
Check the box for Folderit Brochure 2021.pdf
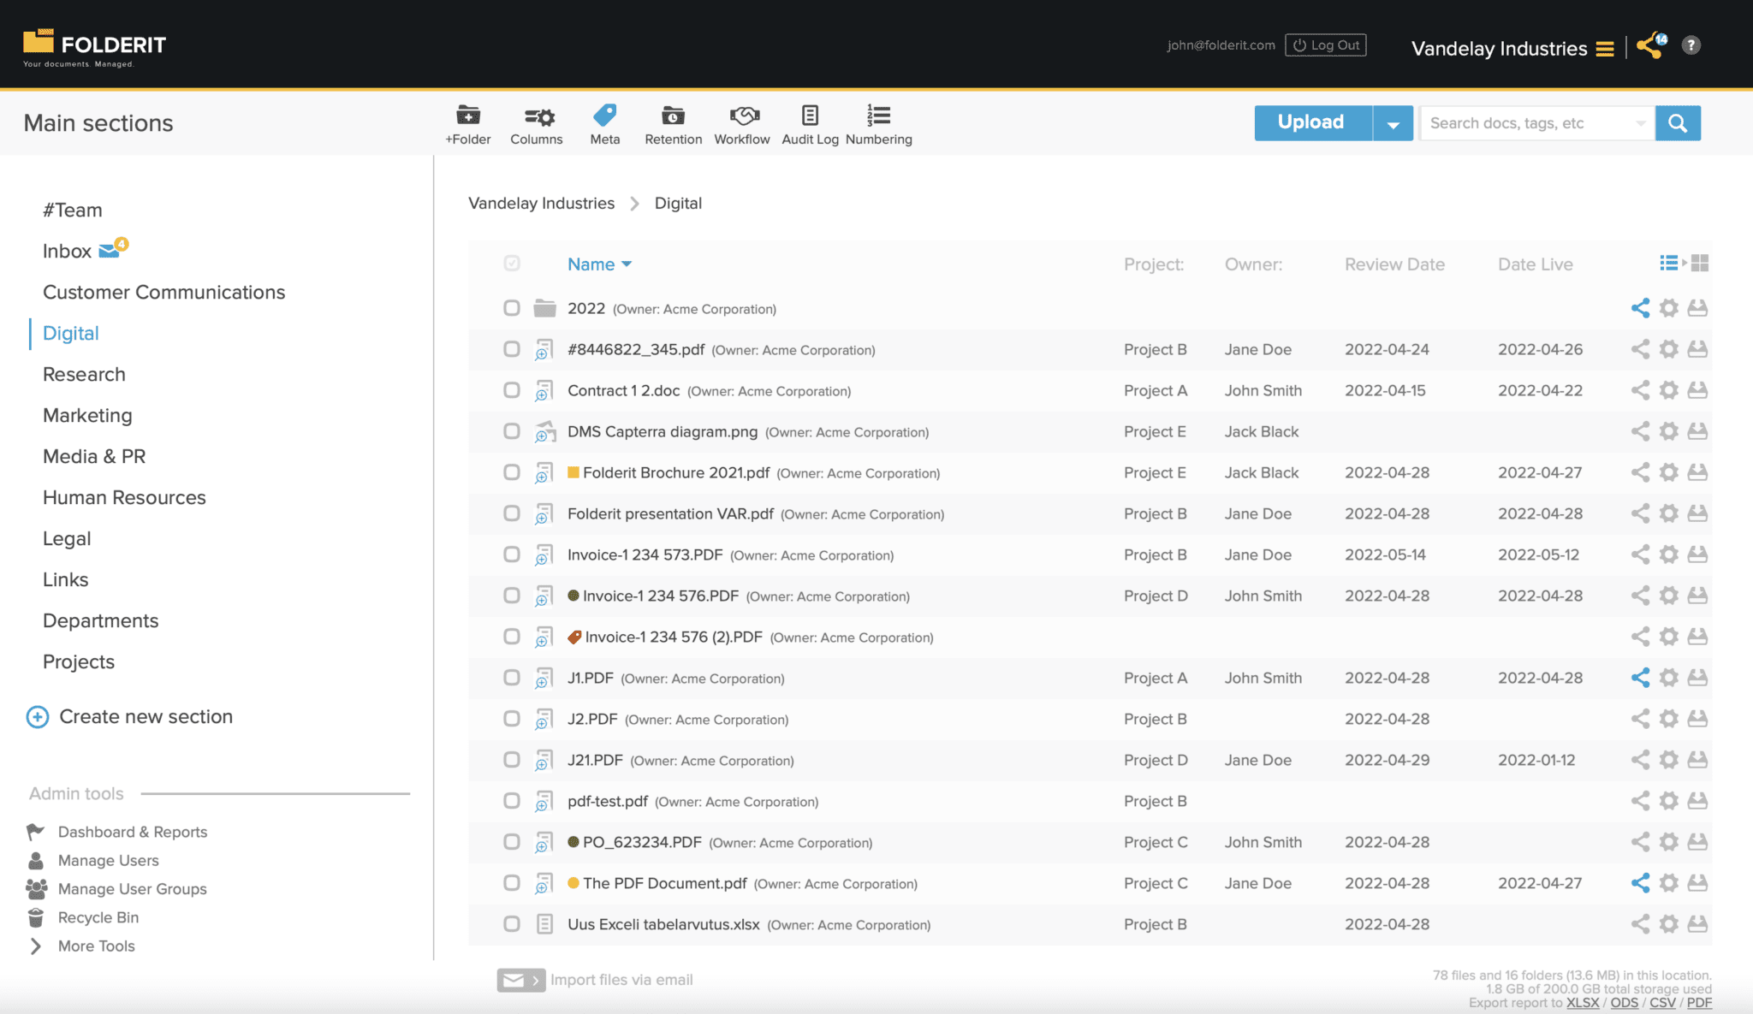pyautogui.click(x=512, y=472)
